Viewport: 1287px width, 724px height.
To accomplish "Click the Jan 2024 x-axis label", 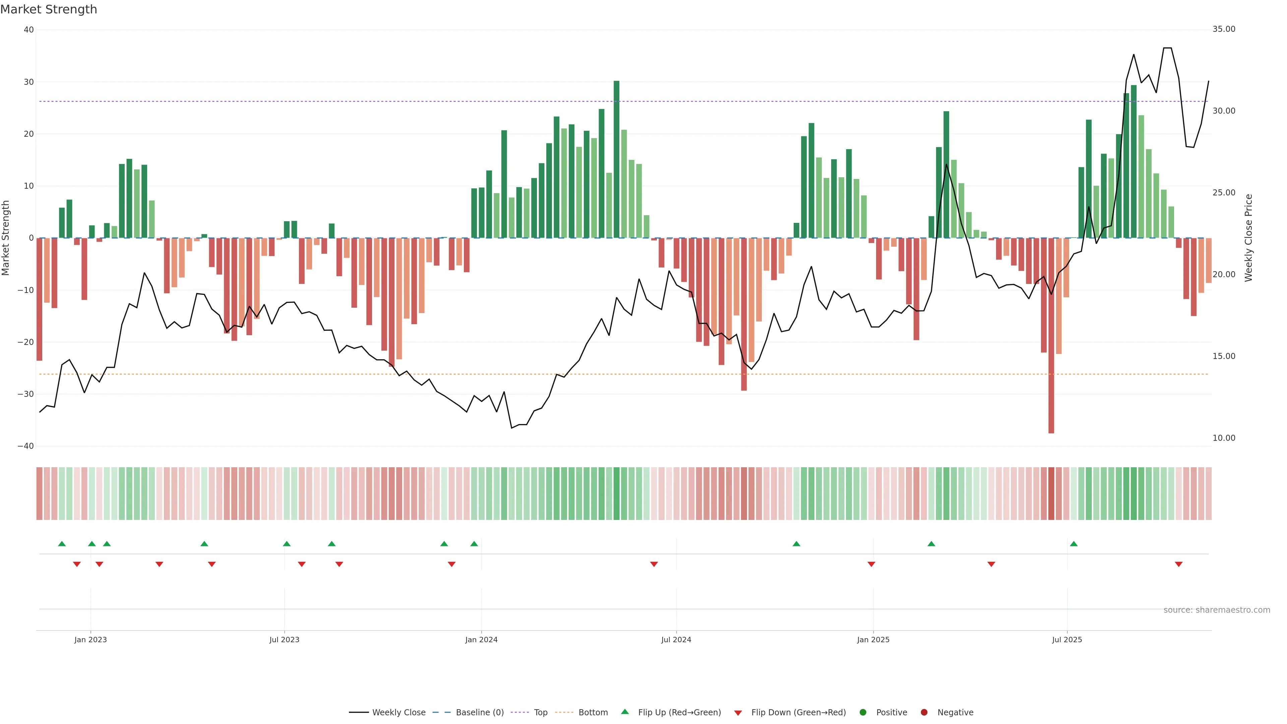I will point(481,640).
